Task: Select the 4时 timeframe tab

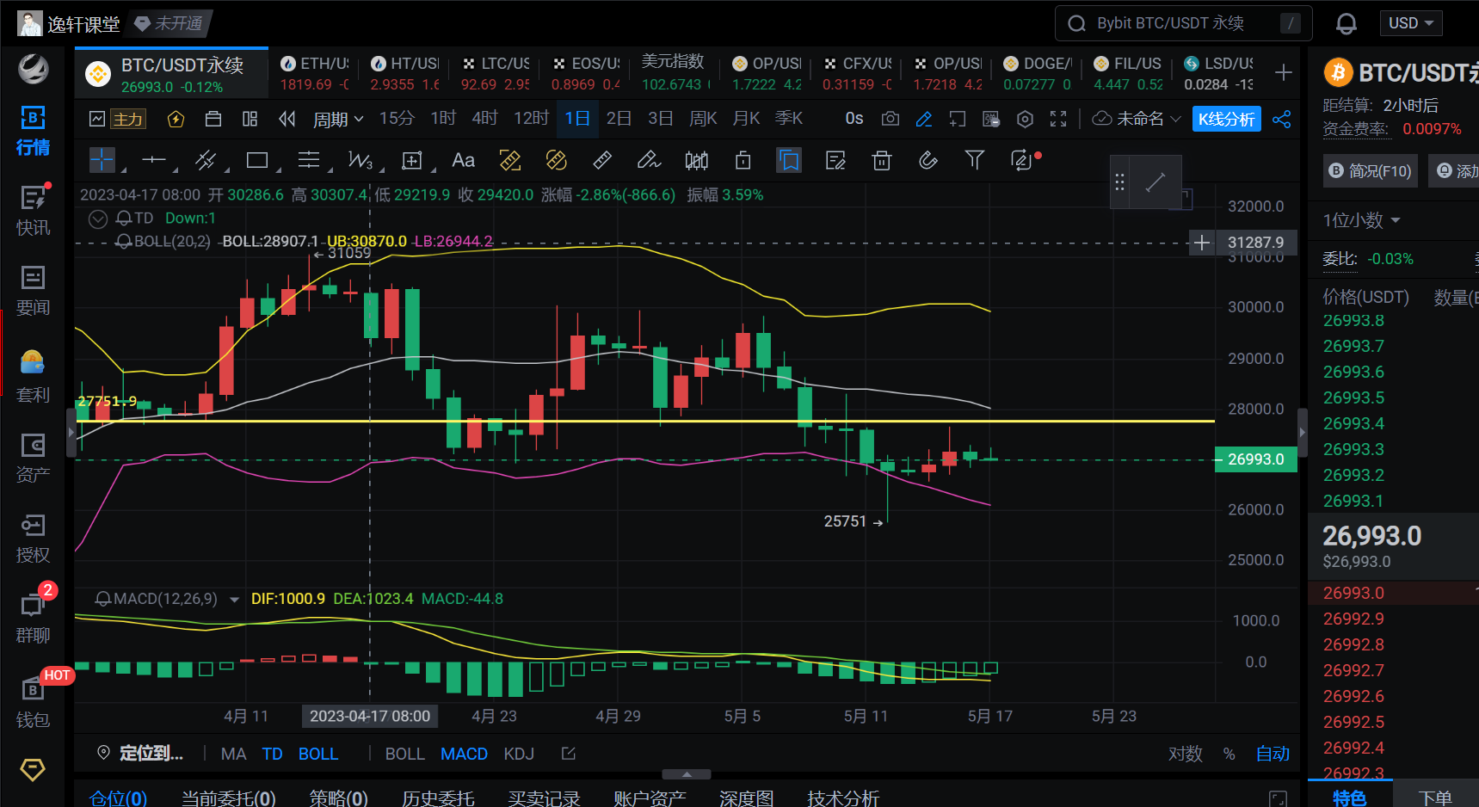Action: (x=484, y=118)
